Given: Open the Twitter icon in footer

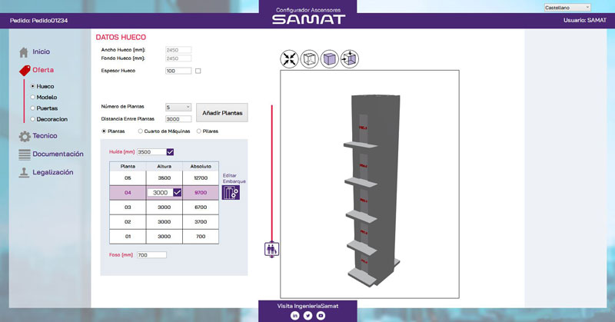Looking at the screenshot, I should (x=308, y=315).
